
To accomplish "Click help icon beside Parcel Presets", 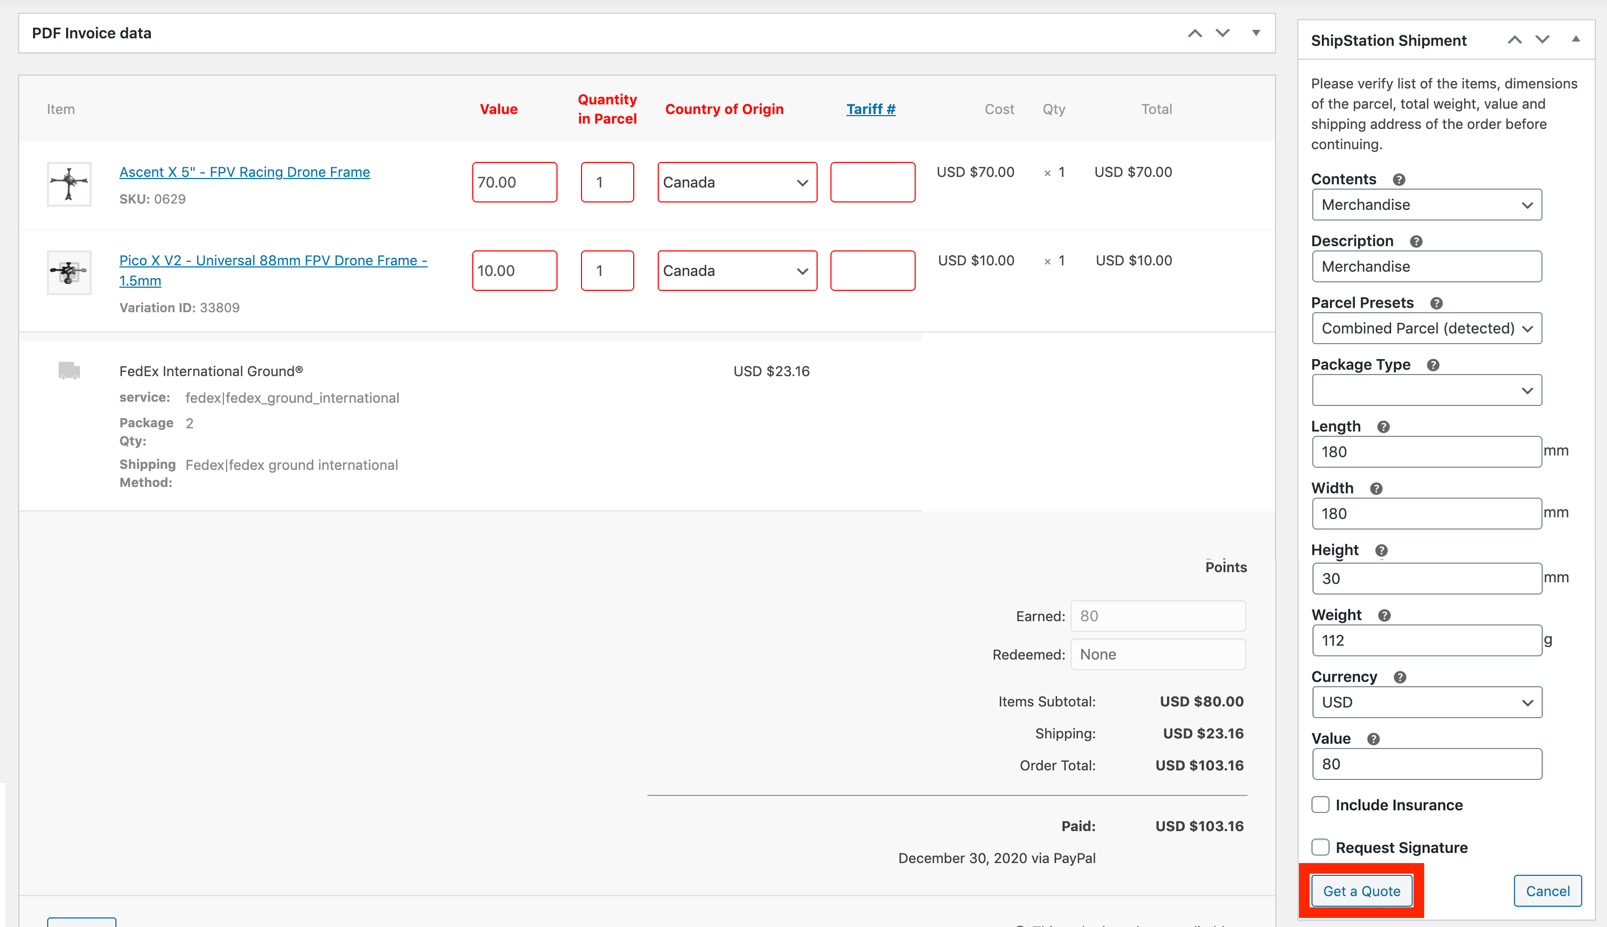I will 1436,303.
